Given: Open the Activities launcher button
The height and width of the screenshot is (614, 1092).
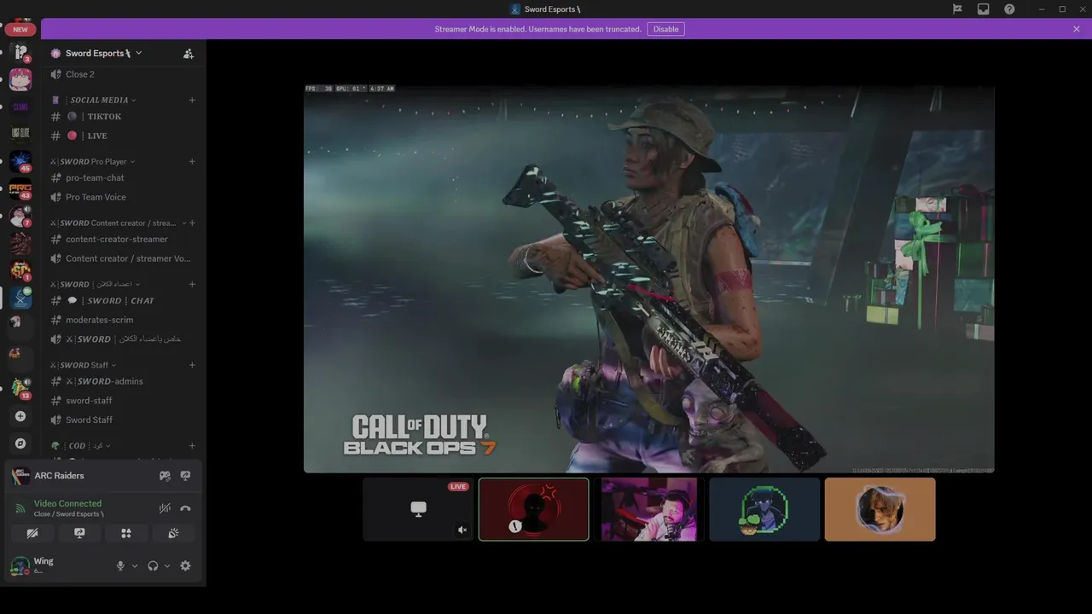Looking at the screenshot, I should (126, 533).
